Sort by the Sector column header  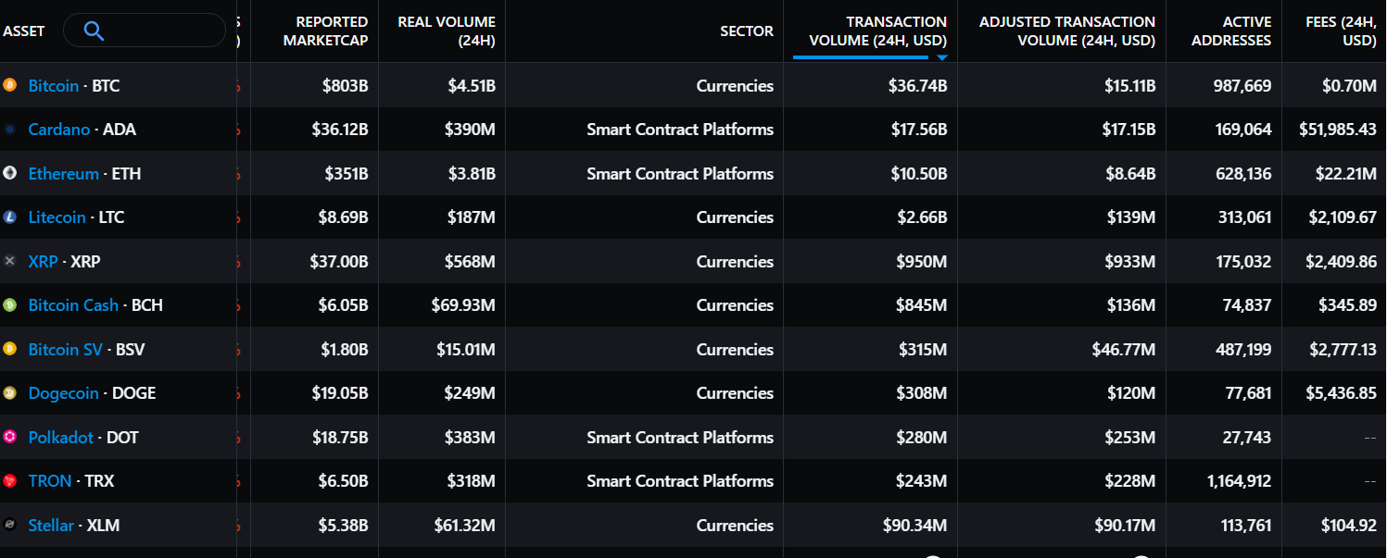coord(747,31)
